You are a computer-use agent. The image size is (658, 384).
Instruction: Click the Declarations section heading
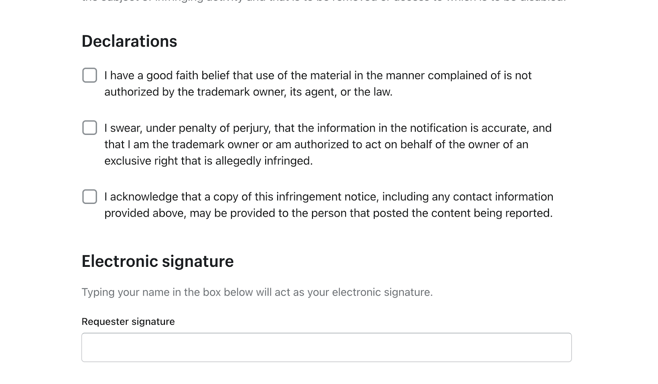(129, 42)
